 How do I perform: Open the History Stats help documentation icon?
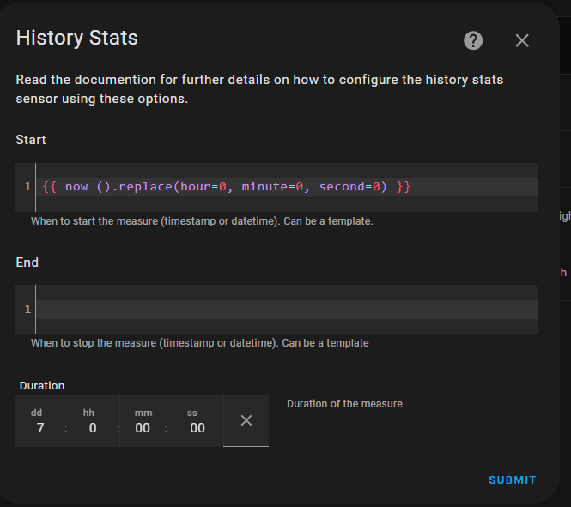point(473,40)
